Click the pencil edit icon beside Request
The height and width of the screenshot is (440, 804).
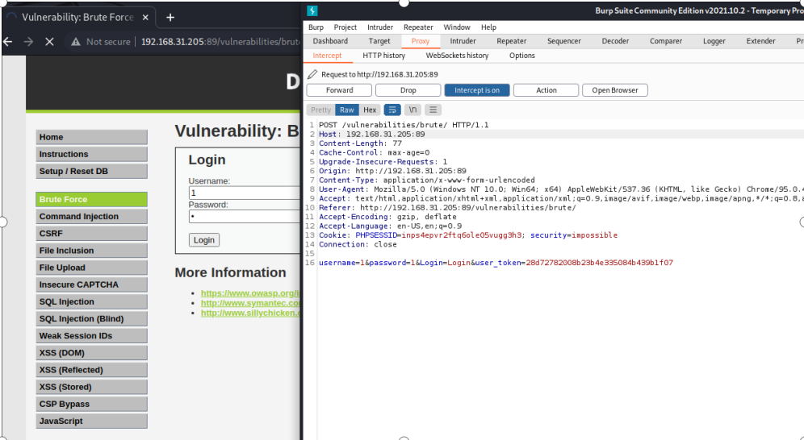312,75
